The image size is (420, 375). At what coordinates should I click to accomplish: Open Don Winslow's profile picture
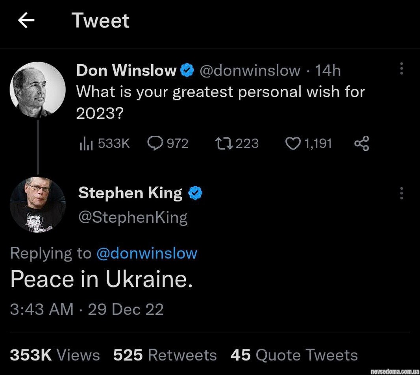pos(37,89)
